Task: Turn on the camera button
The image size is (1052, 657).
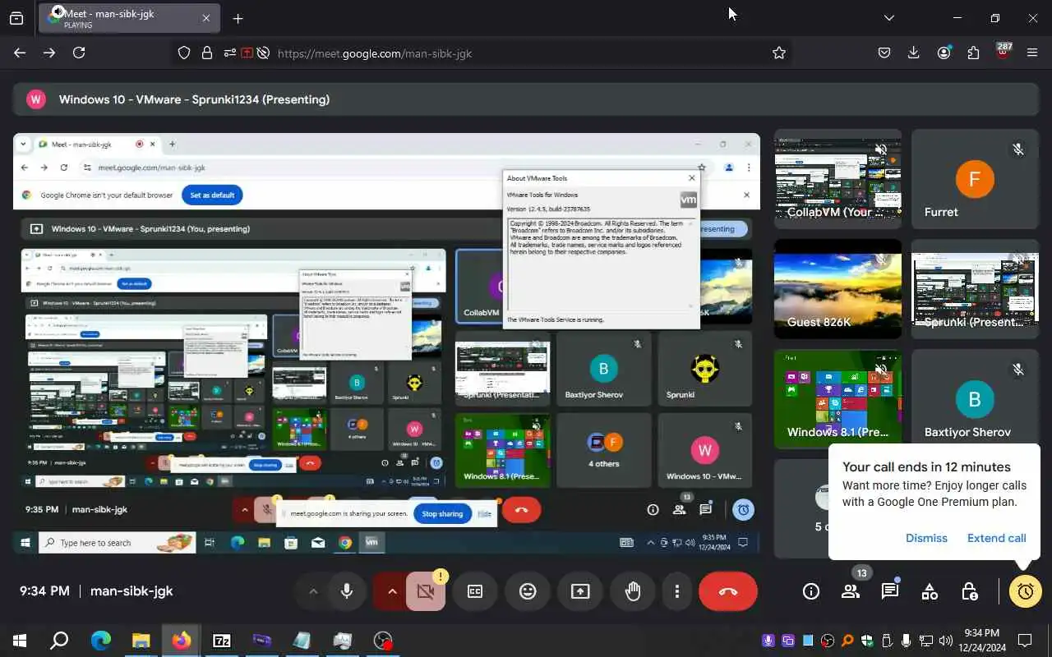Action: [x=425, y=591]
